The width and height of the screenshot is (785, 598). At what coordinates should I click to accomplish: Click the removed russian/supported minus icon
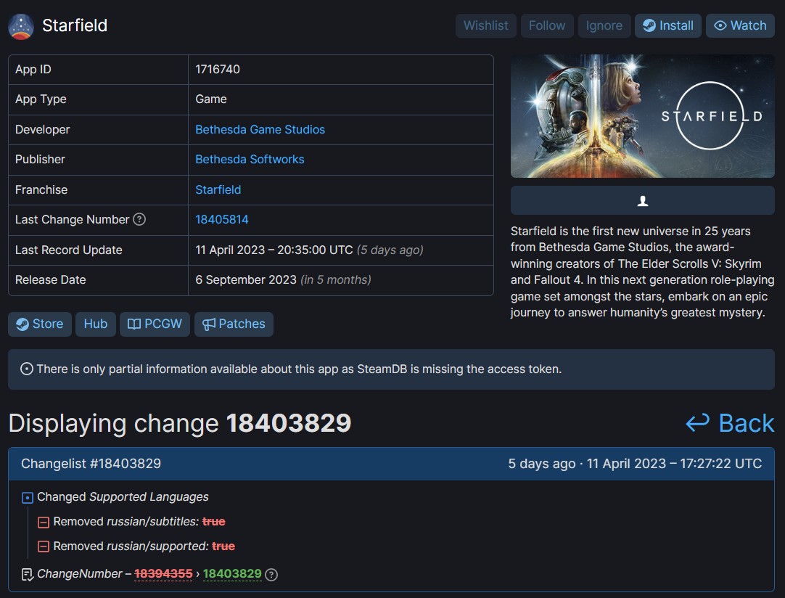click(44, 546)
